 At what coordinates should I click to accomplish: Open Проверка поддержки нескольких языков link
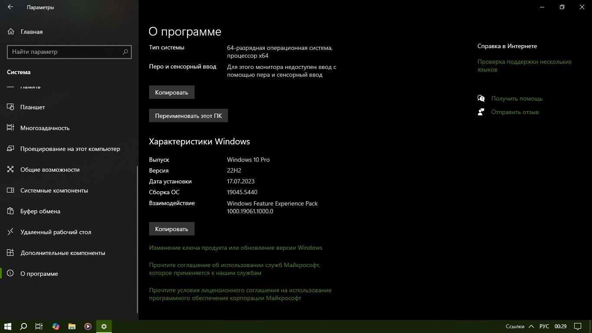click(x=524, y=65)
